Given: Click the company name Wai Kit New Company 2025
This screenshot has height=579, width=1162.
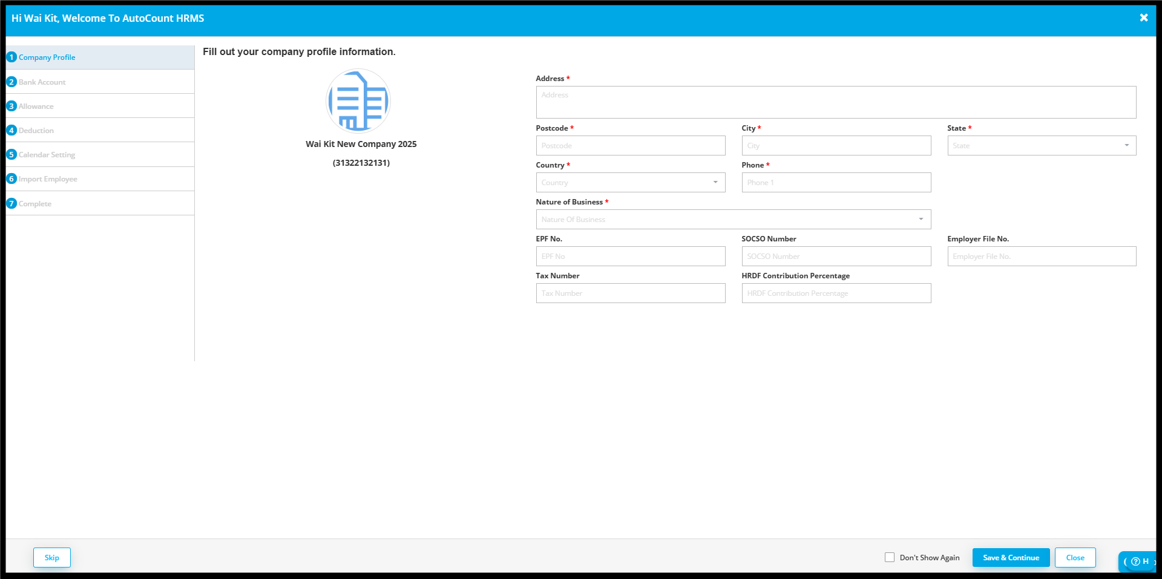Looking at the screenshot, I should (361, 144).
